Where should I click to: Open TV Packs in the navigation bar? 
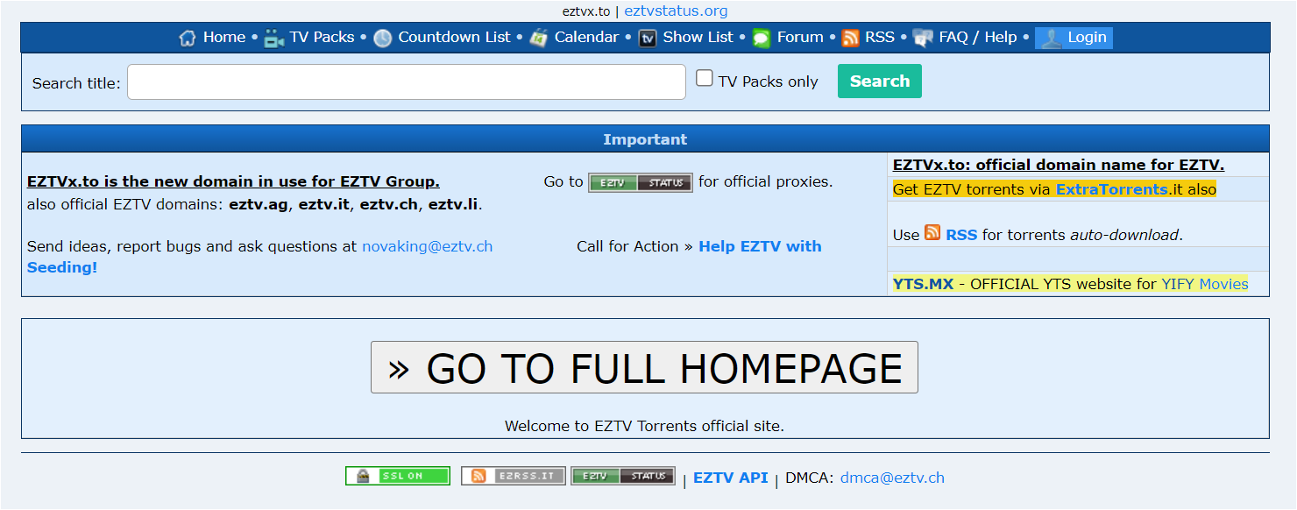coord(322,37)
